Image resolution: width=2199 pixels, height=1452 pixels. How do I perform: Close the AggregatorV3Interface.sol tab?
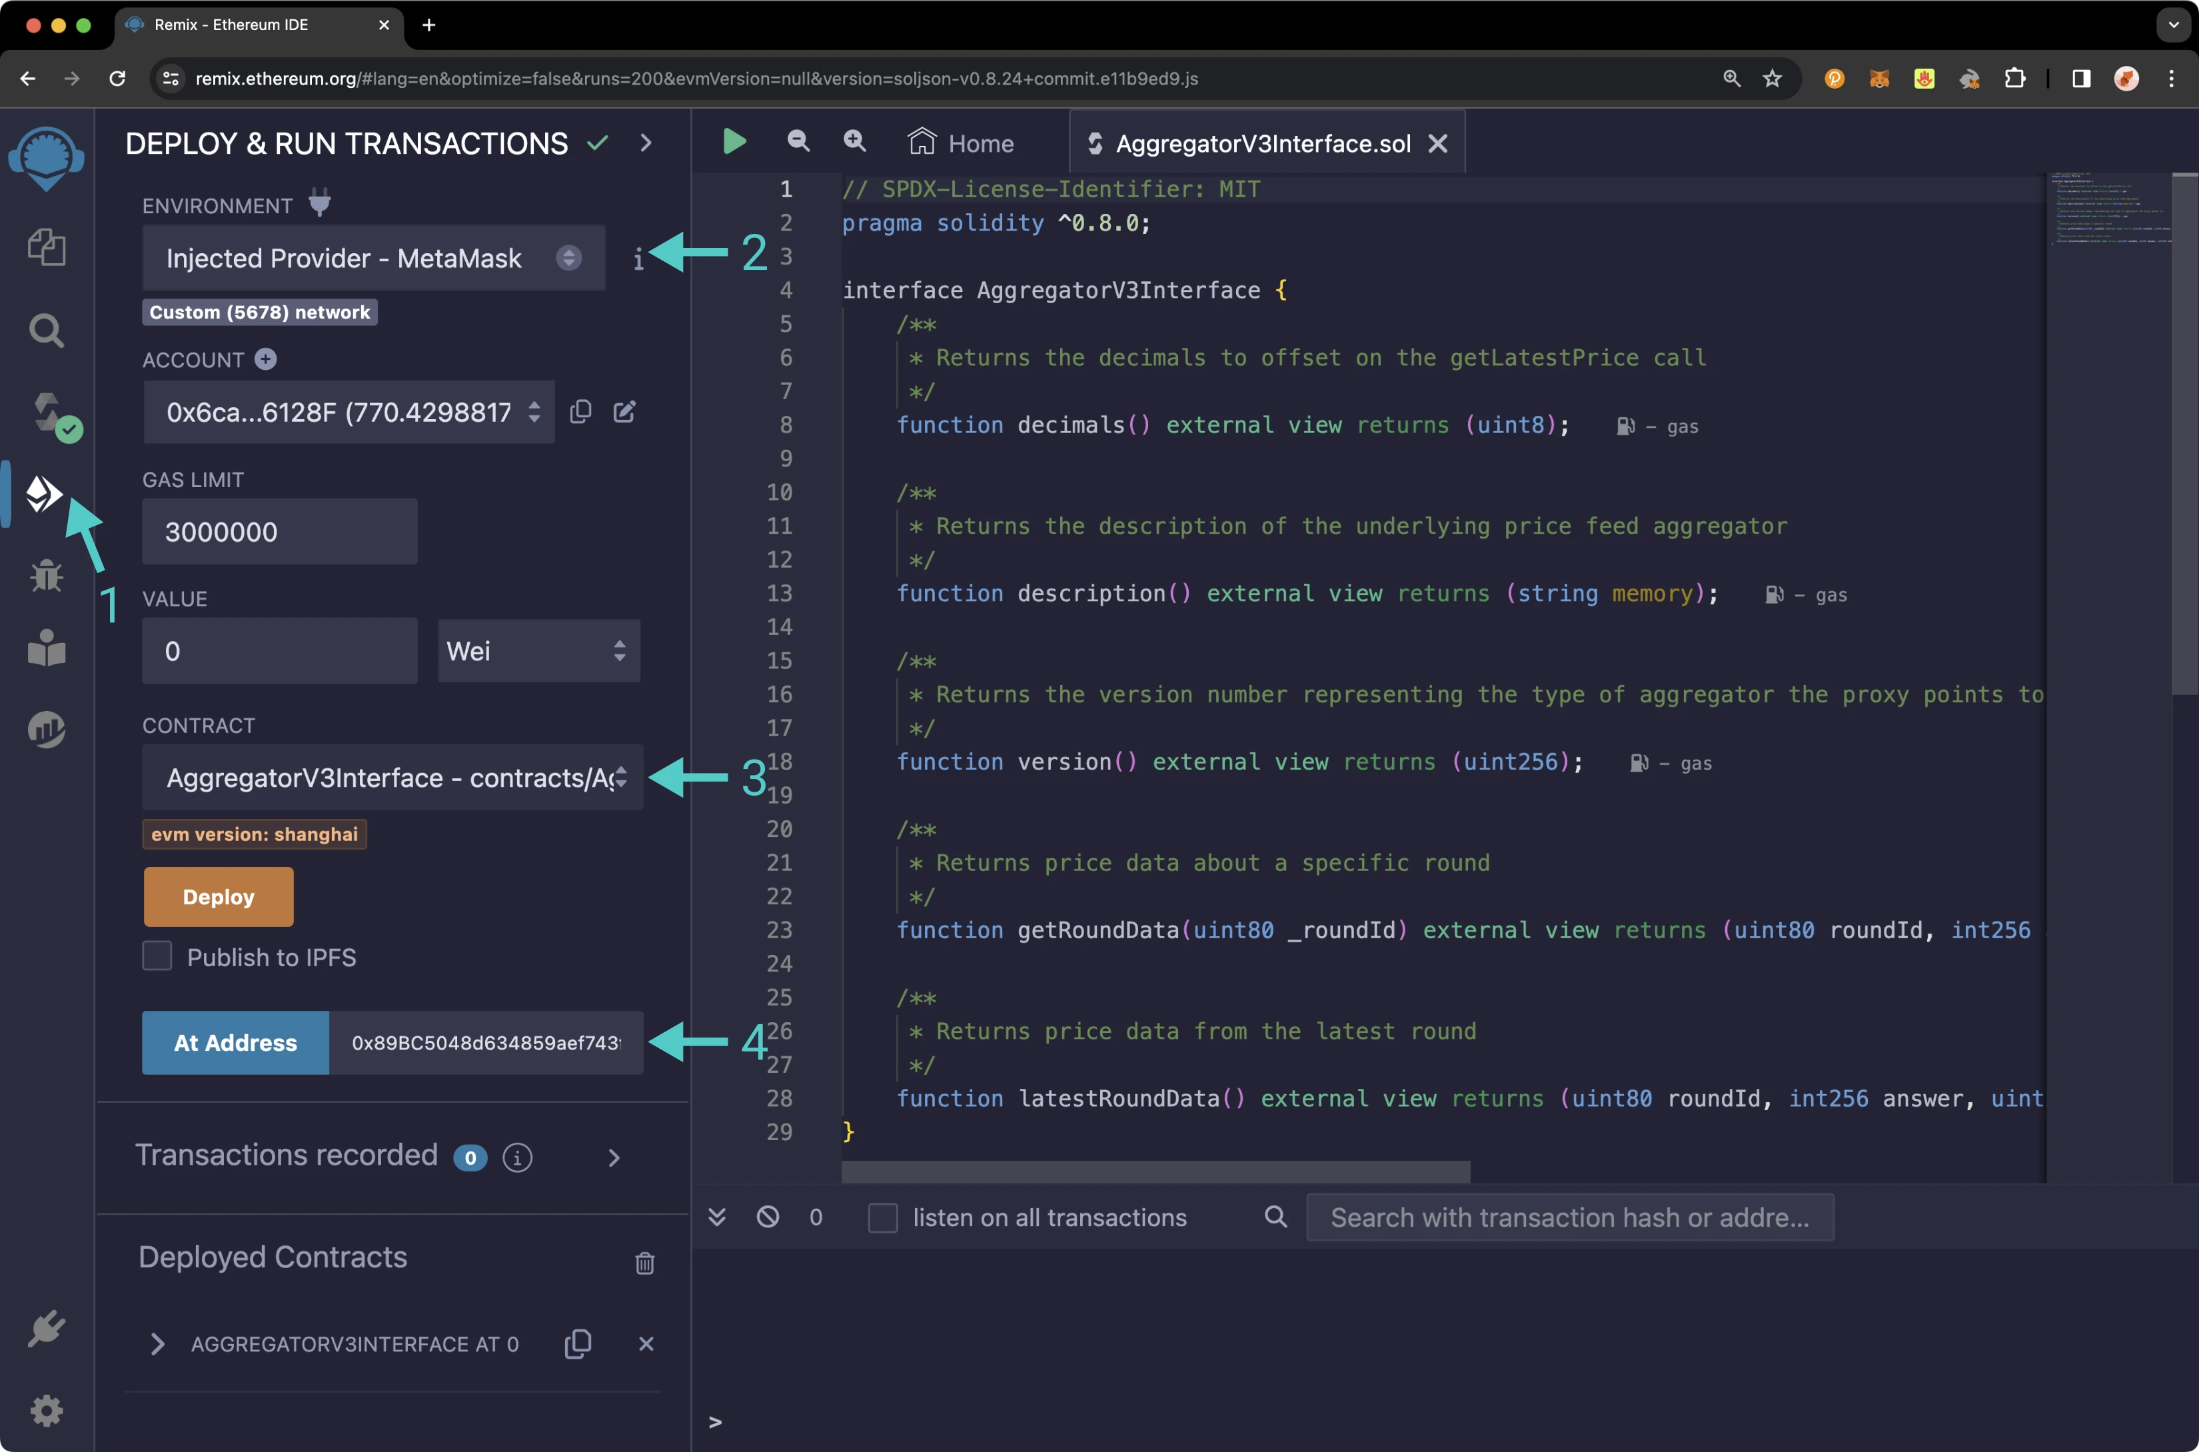(x=1438, y=143)
